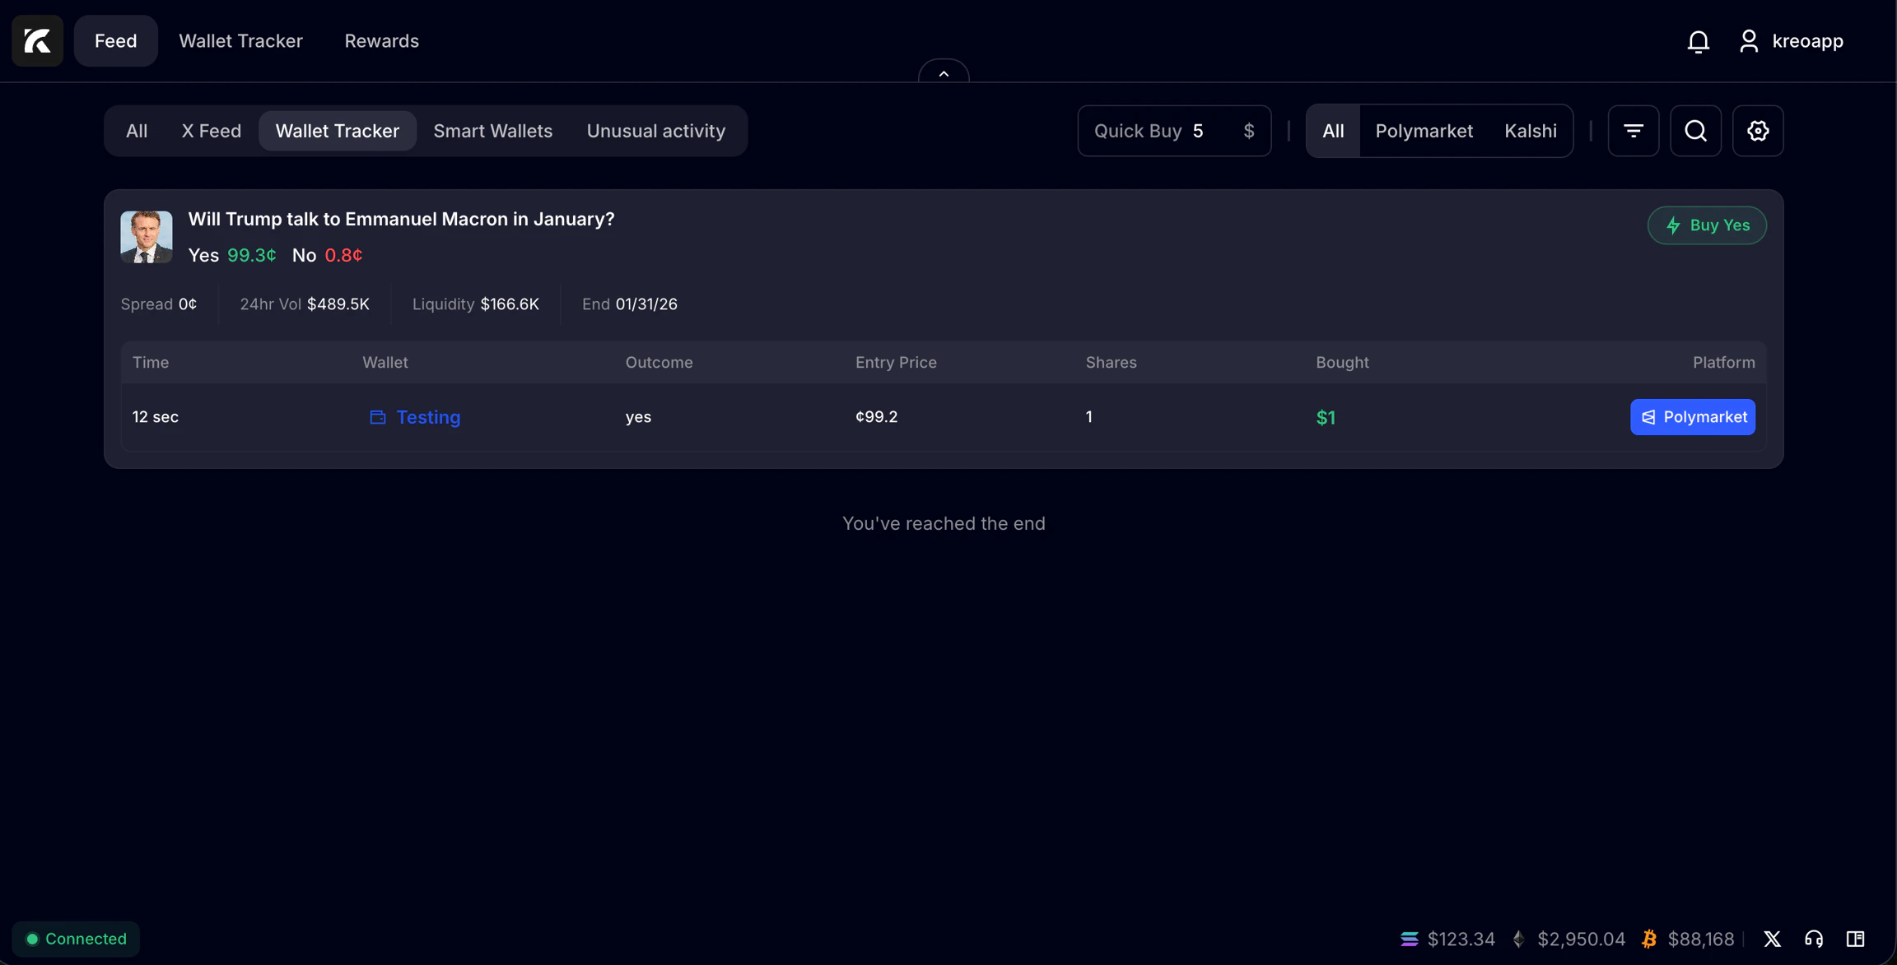Screen dimensions: 1897x965
Task: Click the Quick Buy amount field
Action: 1210,131
